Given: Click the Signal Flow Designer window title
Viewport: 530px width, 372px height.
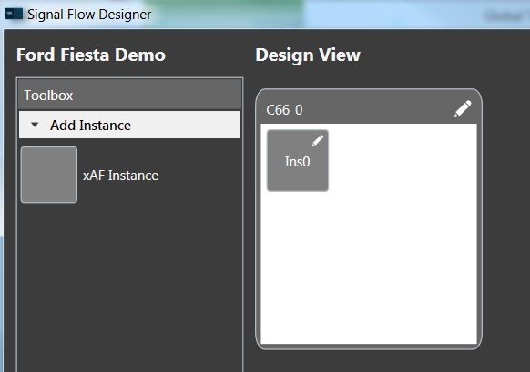Looking at the screenshot, I should (89, 15).
